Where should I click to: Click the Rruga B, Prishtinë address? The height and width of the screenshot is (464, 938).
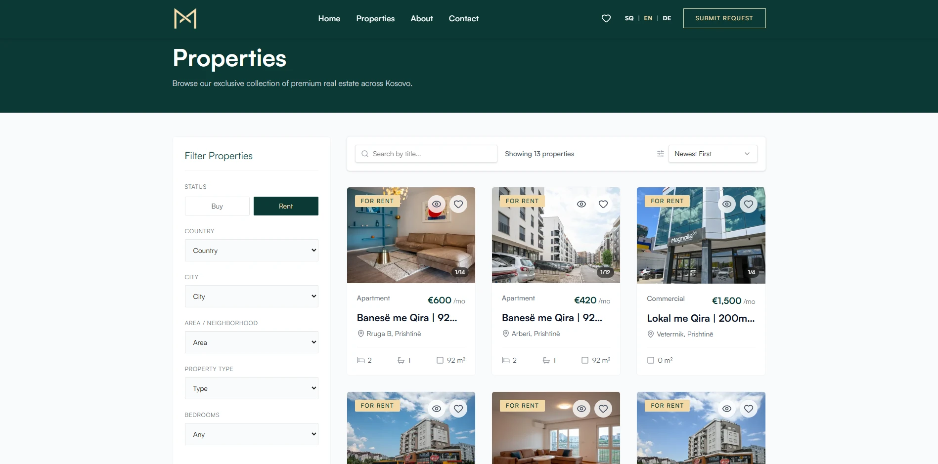pyautogui.click(x=394, y=334)
